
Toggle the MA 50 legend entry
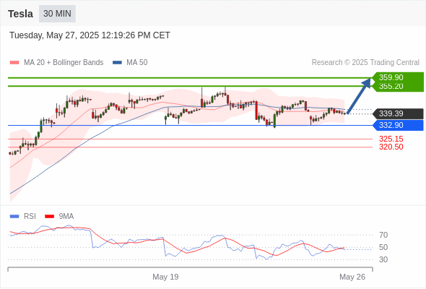[130, 63]
